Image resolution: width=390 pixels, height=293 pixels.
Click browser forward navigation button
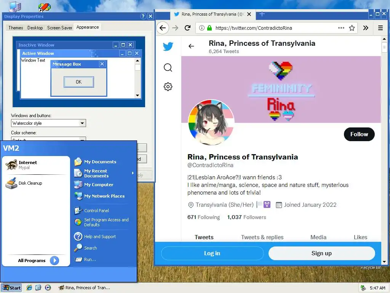pyautogui.click(x=175, y=28)
